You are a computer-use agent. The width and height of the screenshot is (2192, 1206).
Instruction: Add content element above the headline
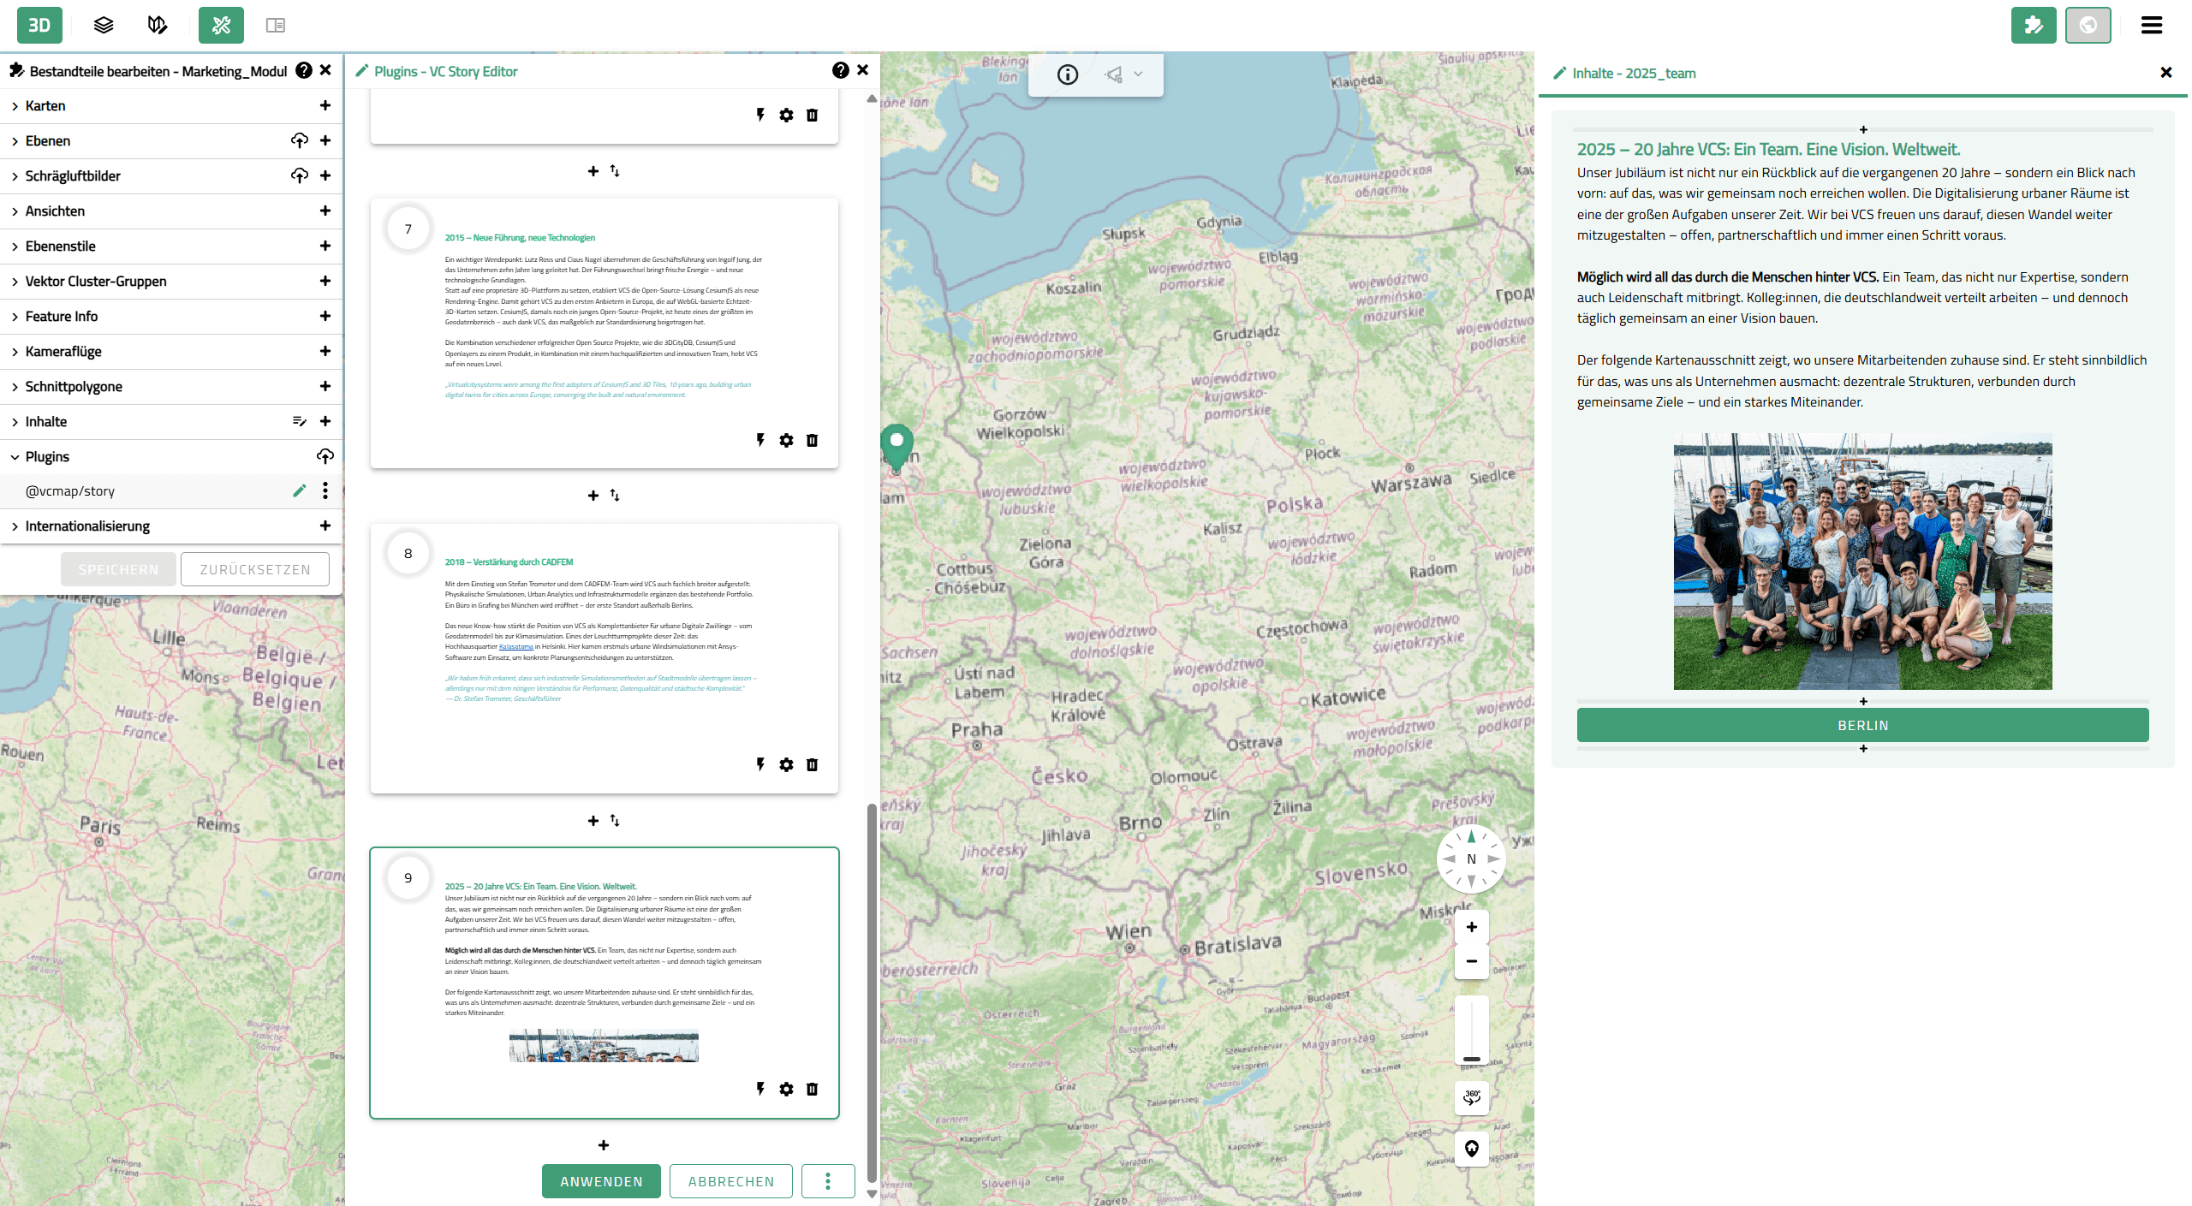1863,129
